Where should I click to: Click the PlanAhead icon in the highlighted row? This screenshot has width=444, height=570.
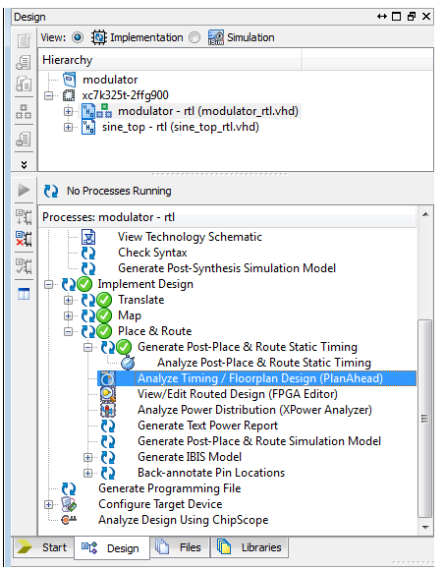pyautogui.click(x=108, y=378)
